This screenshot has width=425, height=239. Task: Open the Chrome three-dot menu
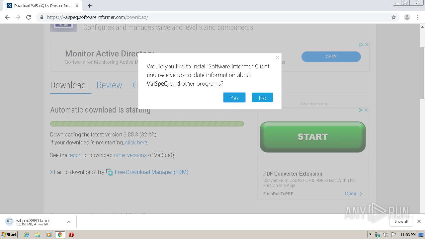418,17
